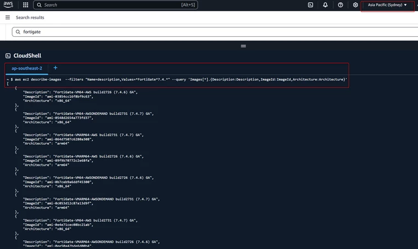Open the AWS home logo
The height and width of the screenshot is (249, 418).
[x=8, y=4]
